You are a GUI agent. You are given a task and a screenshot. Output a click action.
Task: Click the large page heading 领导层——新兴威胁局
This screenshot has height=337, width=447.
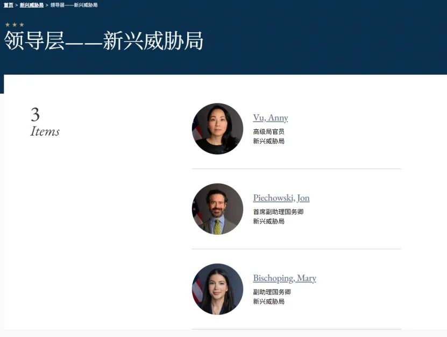click(104, 41)
